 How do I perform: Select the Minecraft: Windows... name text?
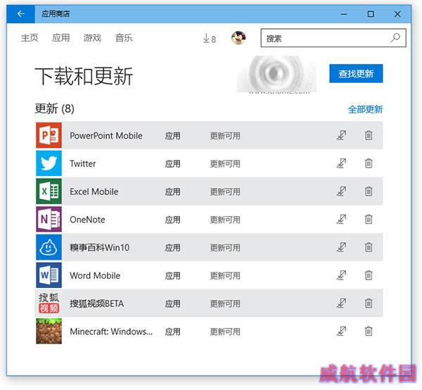point(111,332)
